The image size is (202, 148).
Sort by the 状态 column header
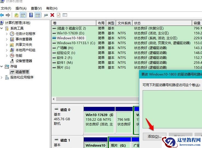[x=162, y=23]
